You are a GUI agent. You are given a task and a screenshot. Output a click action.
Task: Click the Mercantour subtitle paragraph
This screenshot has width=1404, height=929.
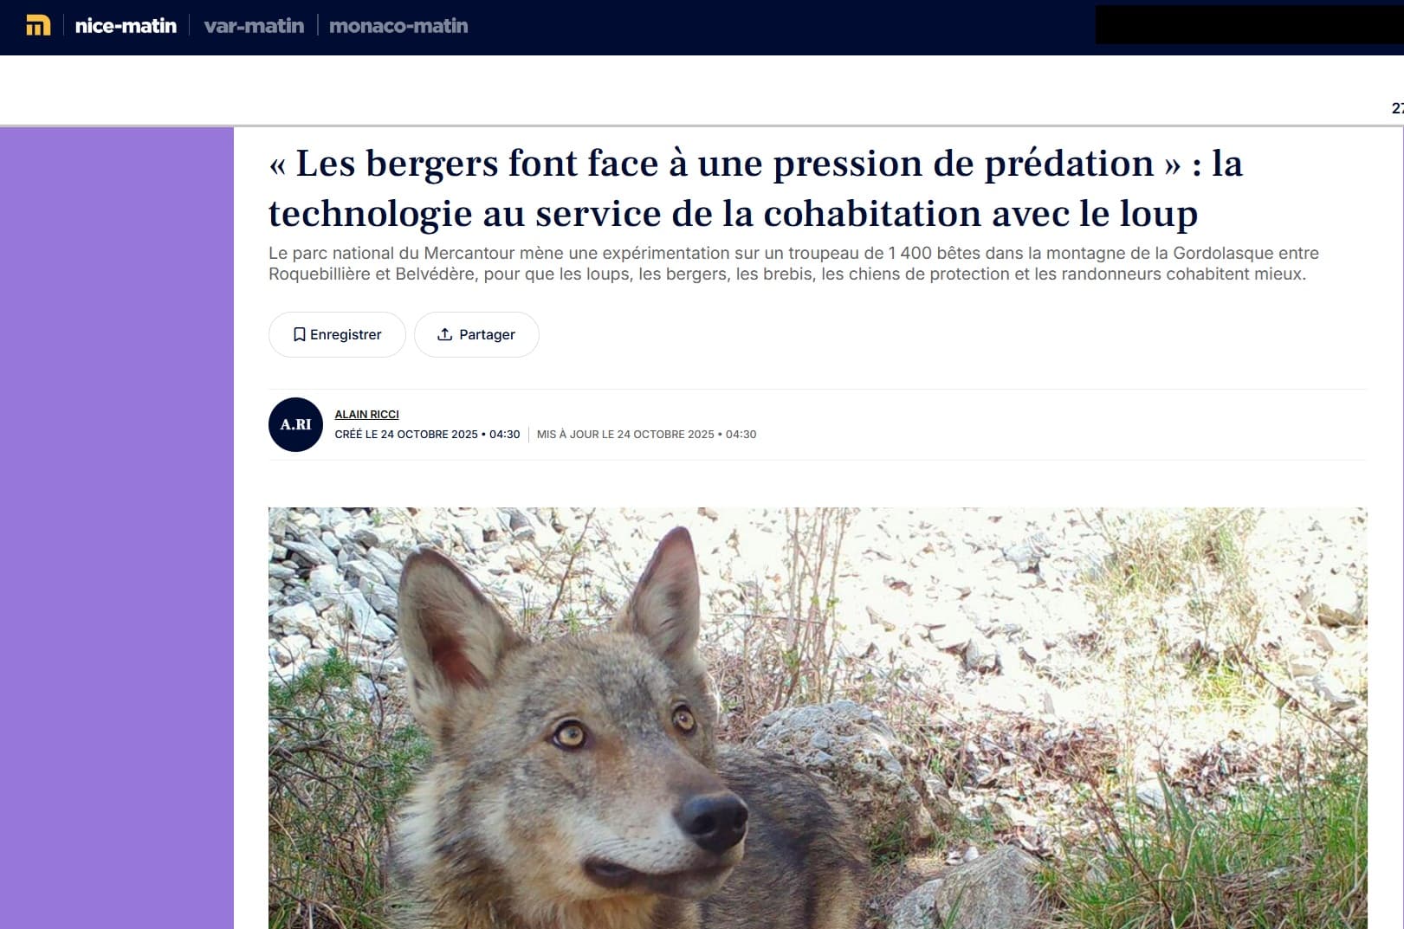[x=793, y=263]
